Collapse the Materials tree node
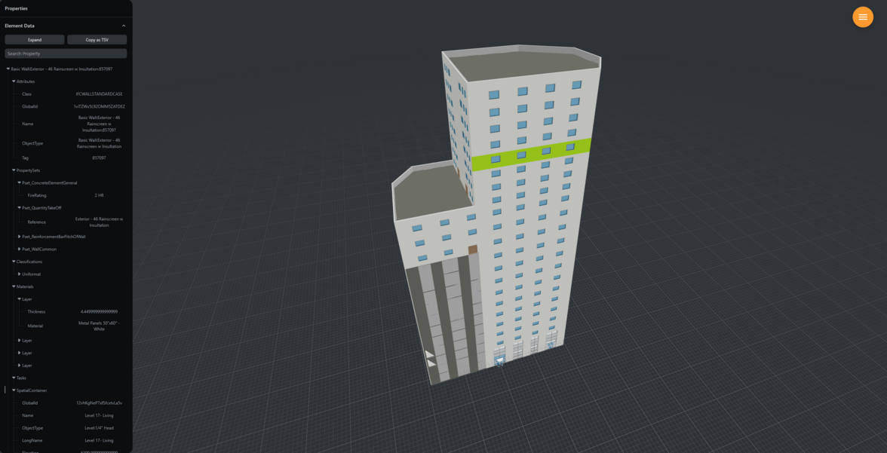 pos(14,286)
